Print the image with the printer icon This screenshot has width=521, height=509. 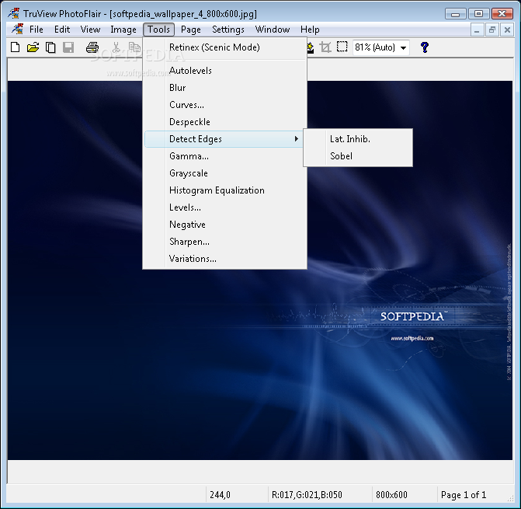coord(92,47)
